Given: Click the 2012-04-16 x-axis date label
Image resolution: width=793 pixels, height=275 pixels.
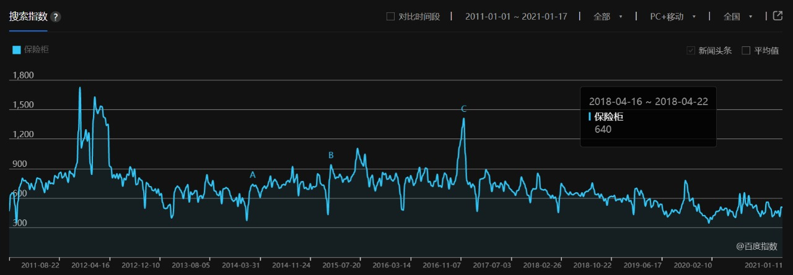Looking at the screenshot, I should 91,265.
